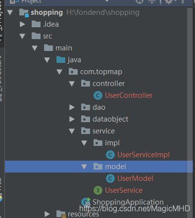Select the "UserModel" file name

pos(135,178)
